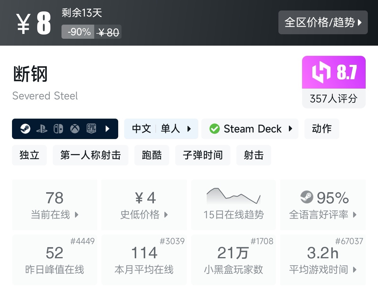The width and height of the screenshot is (378, 288).
Task: Expand the 中文 单人 language details arrow
Action: tap(189, 129)
